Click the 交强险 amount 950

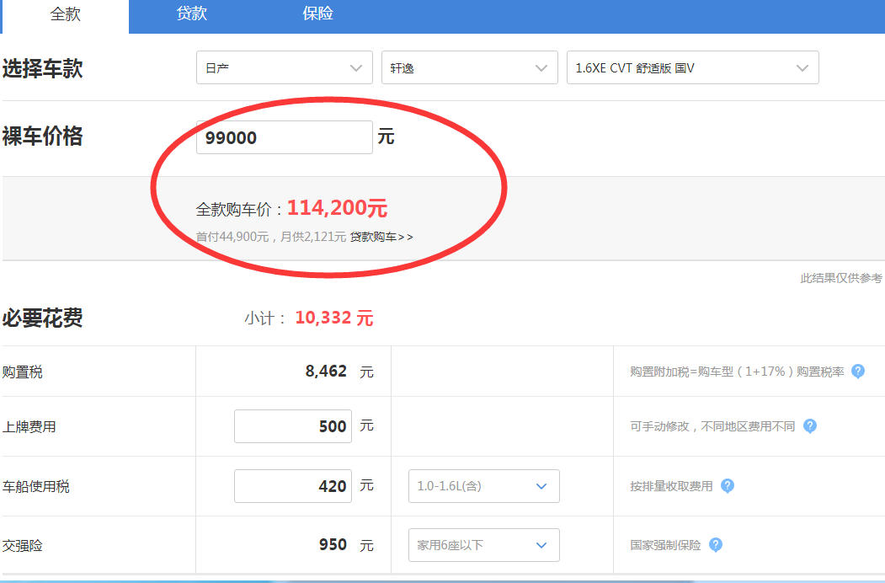tap(333, 544)
